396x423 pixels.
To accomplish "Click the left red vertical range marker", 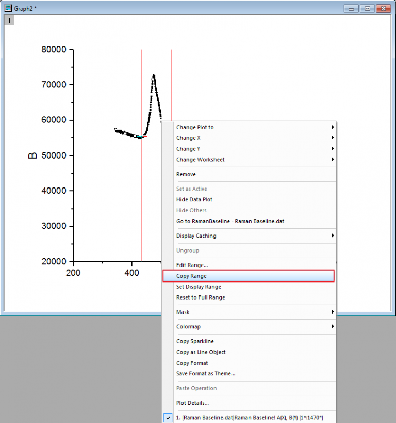I will [x=142, y=155].
